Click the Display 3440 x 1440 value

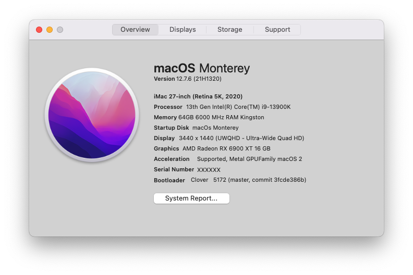241,138
